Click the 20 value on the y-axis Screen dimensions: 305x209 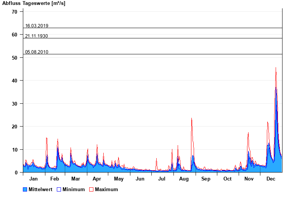pyautogui.click(x=14, y=127)
